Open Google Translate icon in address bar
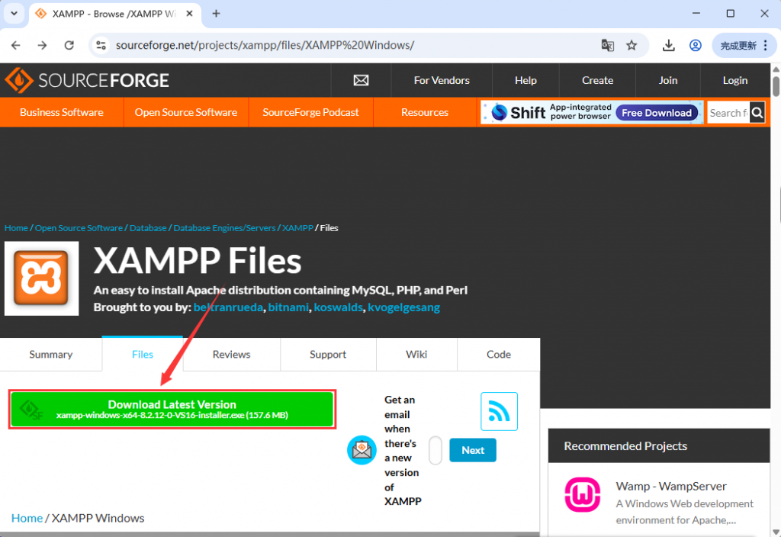 tap(607, 45)
